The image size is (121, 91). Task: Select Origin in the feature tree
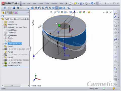(10, 38)
